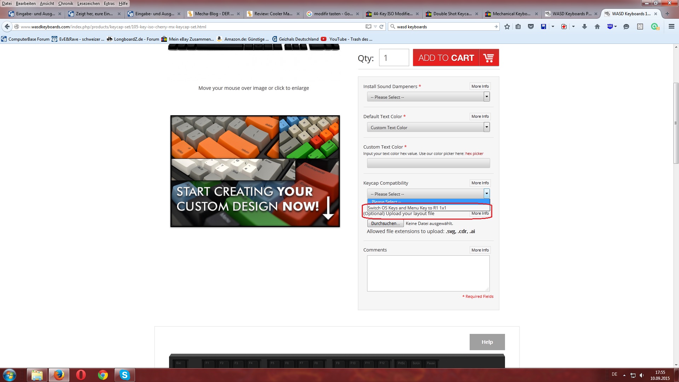Click the custom design promo image
The width and height of the screenshot is (679, 382).
(255, 171)
